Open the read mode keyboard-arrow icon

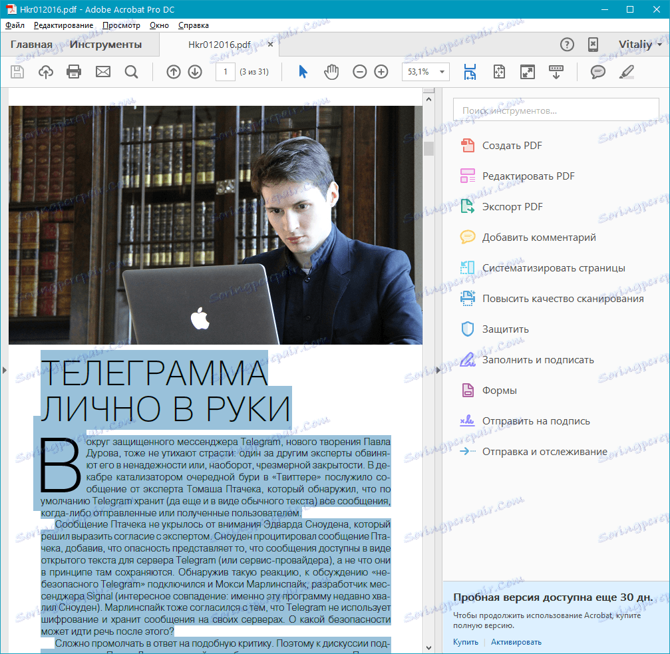click(556, 72)
